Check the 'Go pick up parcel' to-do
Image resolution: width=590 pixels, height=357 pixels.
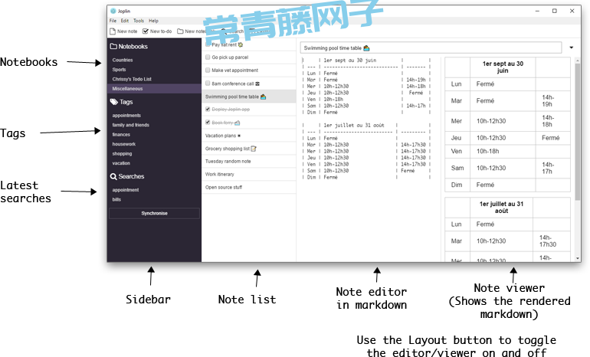208,57
